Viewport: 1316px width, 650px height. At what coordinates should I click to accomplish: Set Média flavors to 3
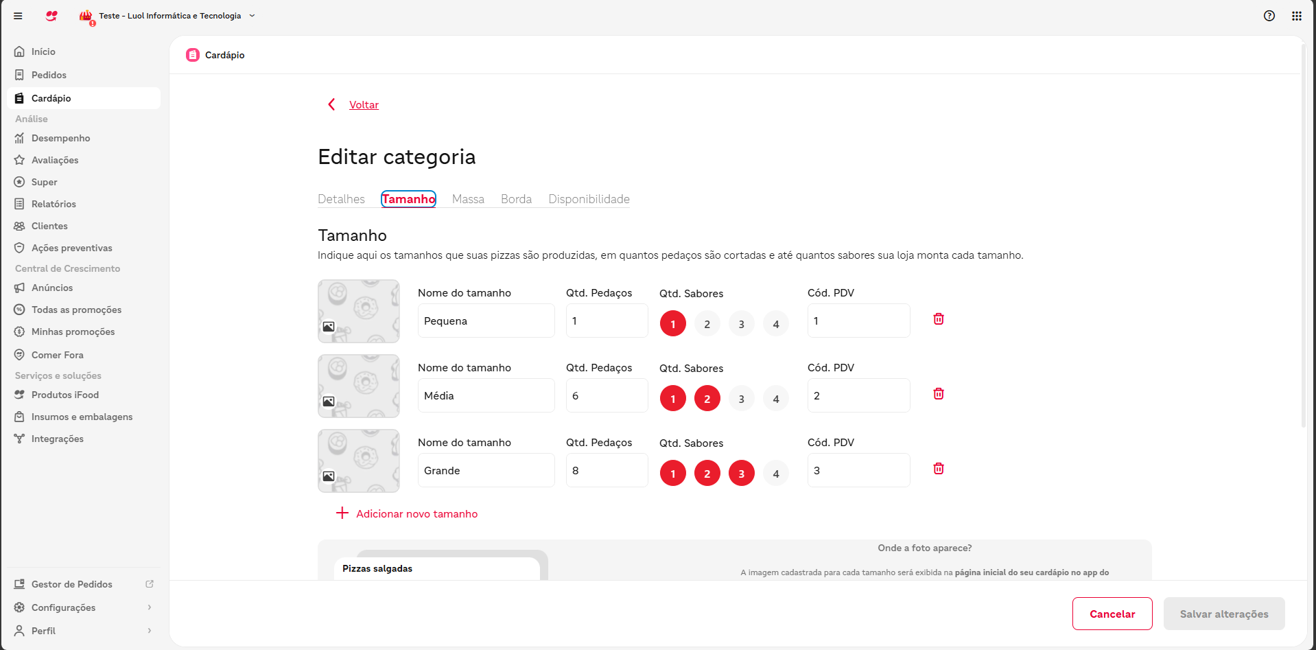tap(742, 399)
